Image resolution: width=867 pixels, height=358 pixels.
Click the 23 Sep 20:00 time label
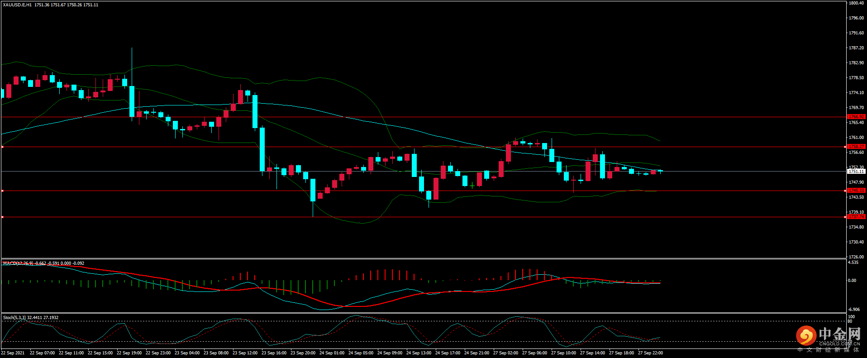point(303,353)
